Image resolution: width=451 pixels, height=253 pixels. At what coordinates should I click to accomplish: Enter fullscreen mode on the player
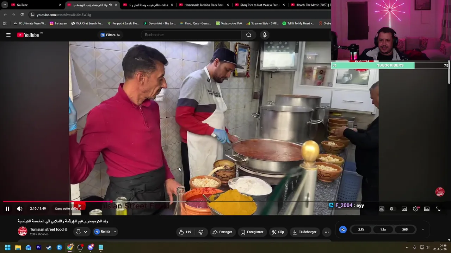(438, 209)
